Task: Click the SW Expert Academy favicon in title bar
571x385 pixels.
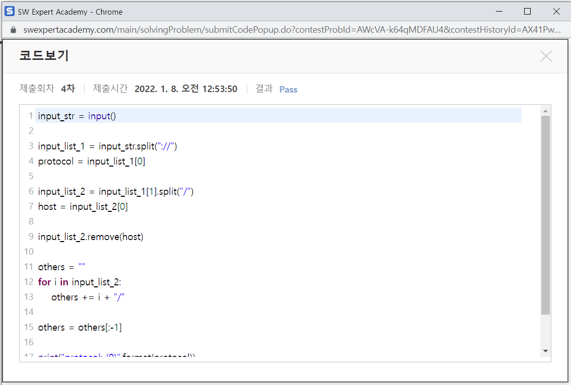Action: 10,11
